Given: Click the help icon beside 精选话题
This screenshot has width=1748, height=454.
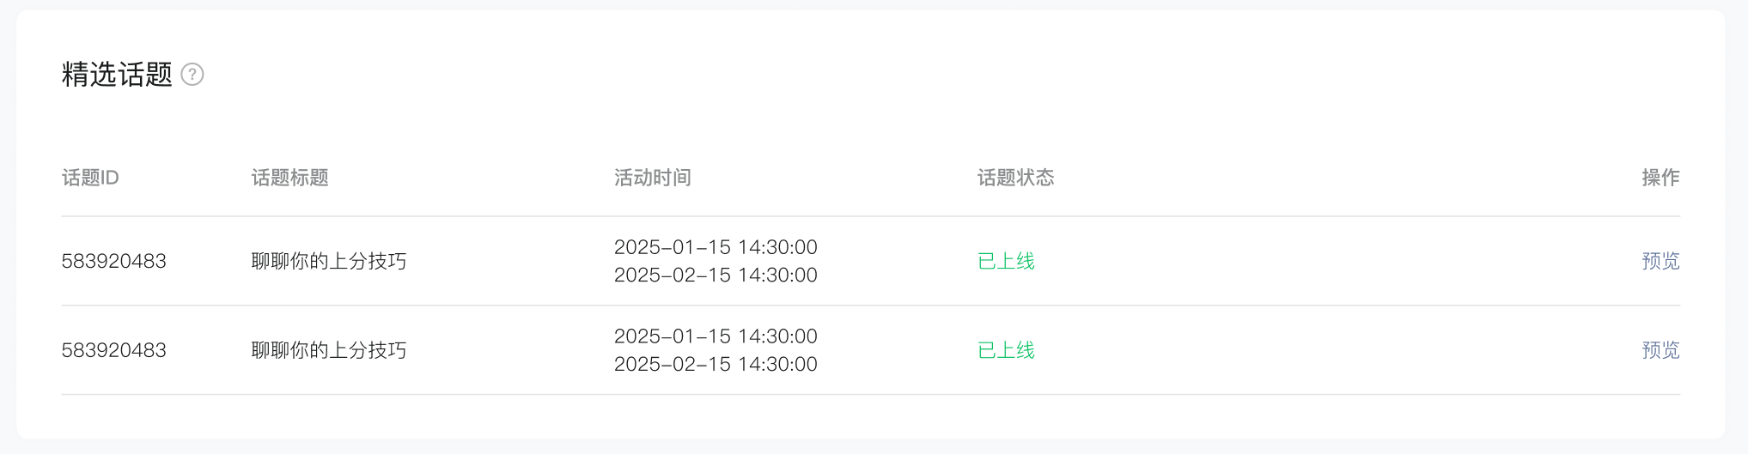Looking at the screenshot, I should click(x=192, y=75).
